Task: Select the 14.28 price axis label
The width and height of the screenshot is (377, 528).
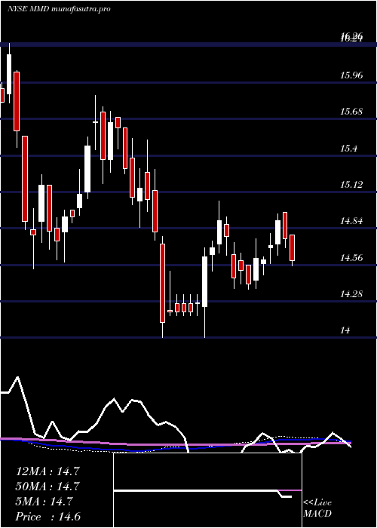Action: pos(351,294)
